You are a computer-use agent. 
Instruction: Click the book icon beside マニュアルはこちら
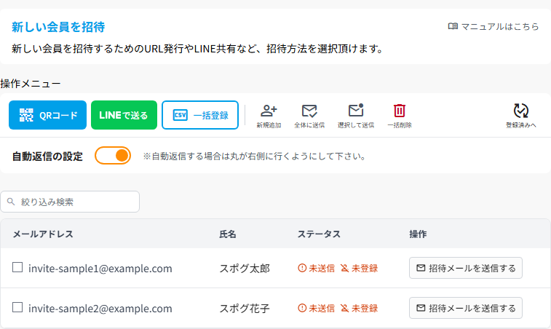[453, 26]
